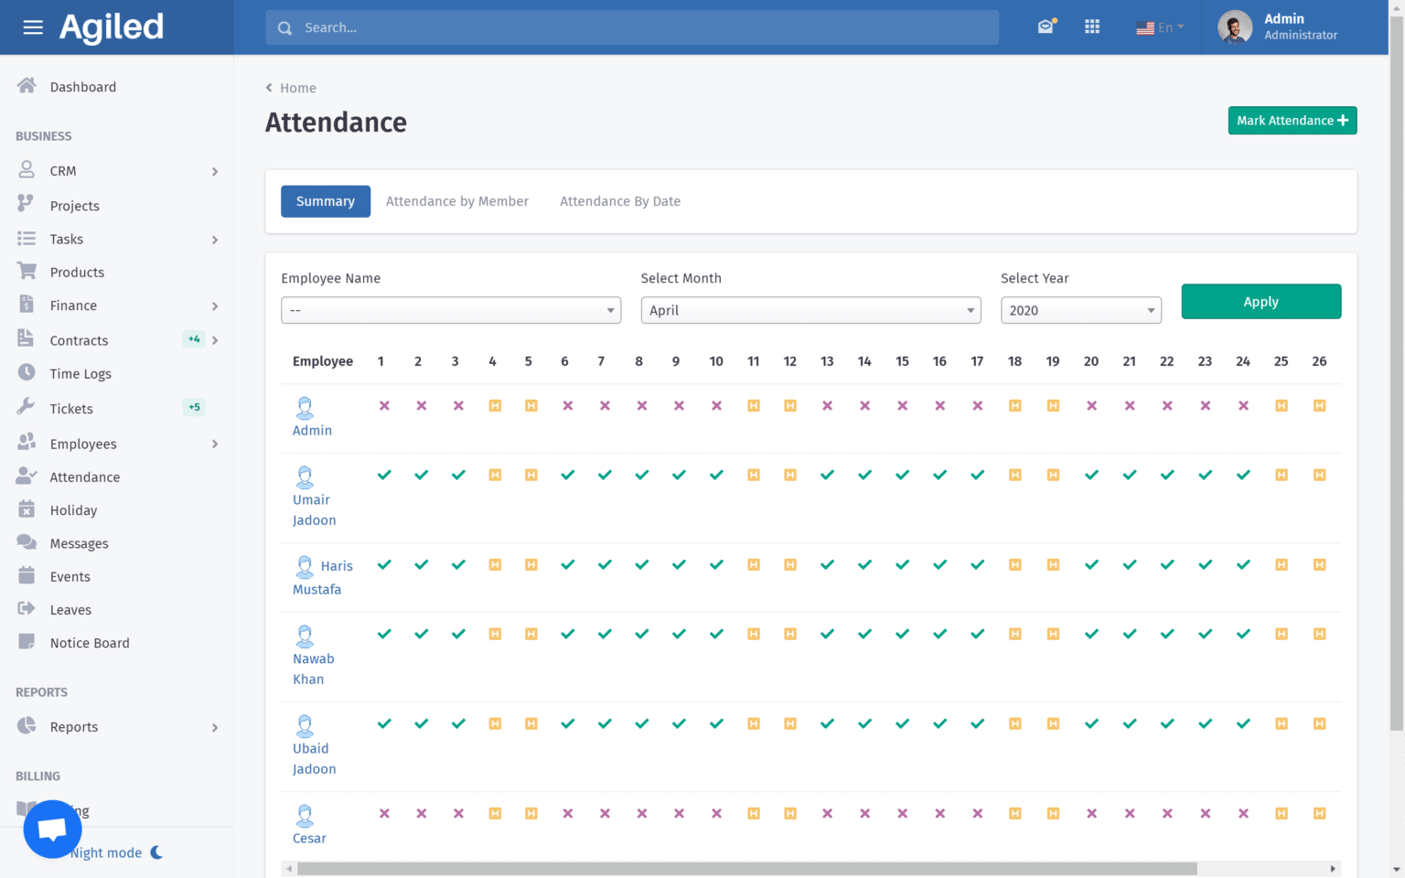Click Cesar's avatar icon

coord(305,815)
